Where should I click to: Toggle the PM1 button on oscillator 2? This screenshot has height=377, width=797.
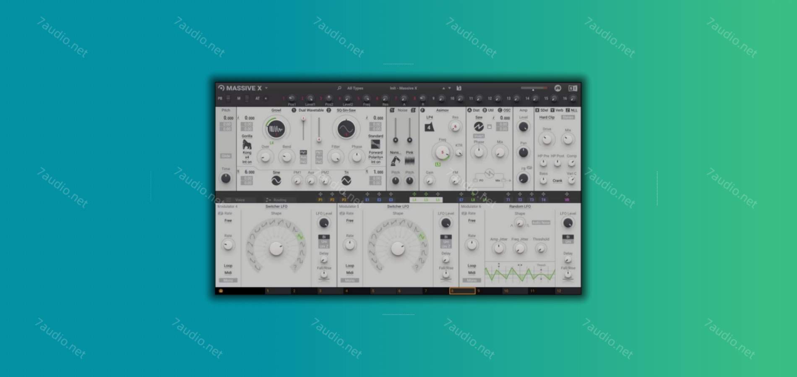[319, 152]
